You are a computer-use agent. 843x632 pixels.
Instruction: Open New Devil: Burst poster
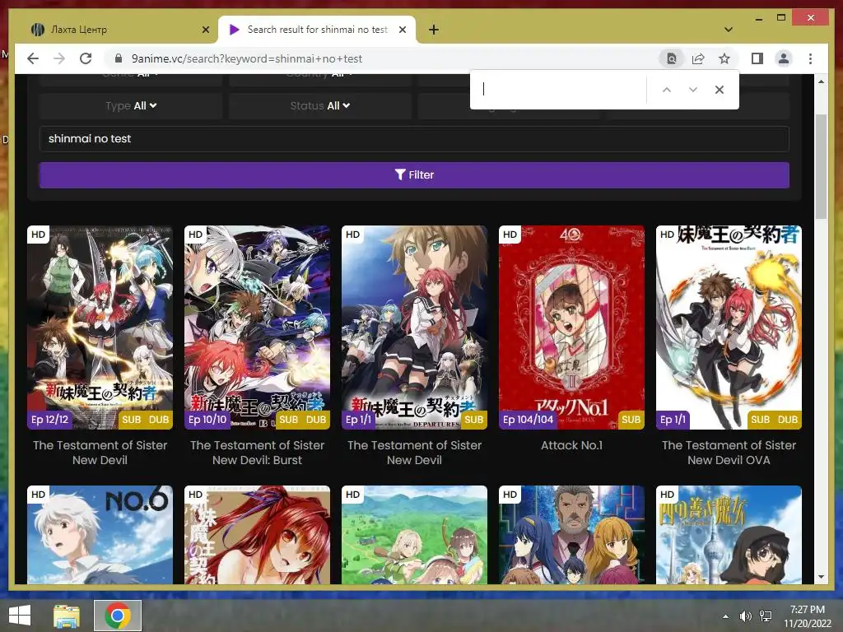pos(257,327)
